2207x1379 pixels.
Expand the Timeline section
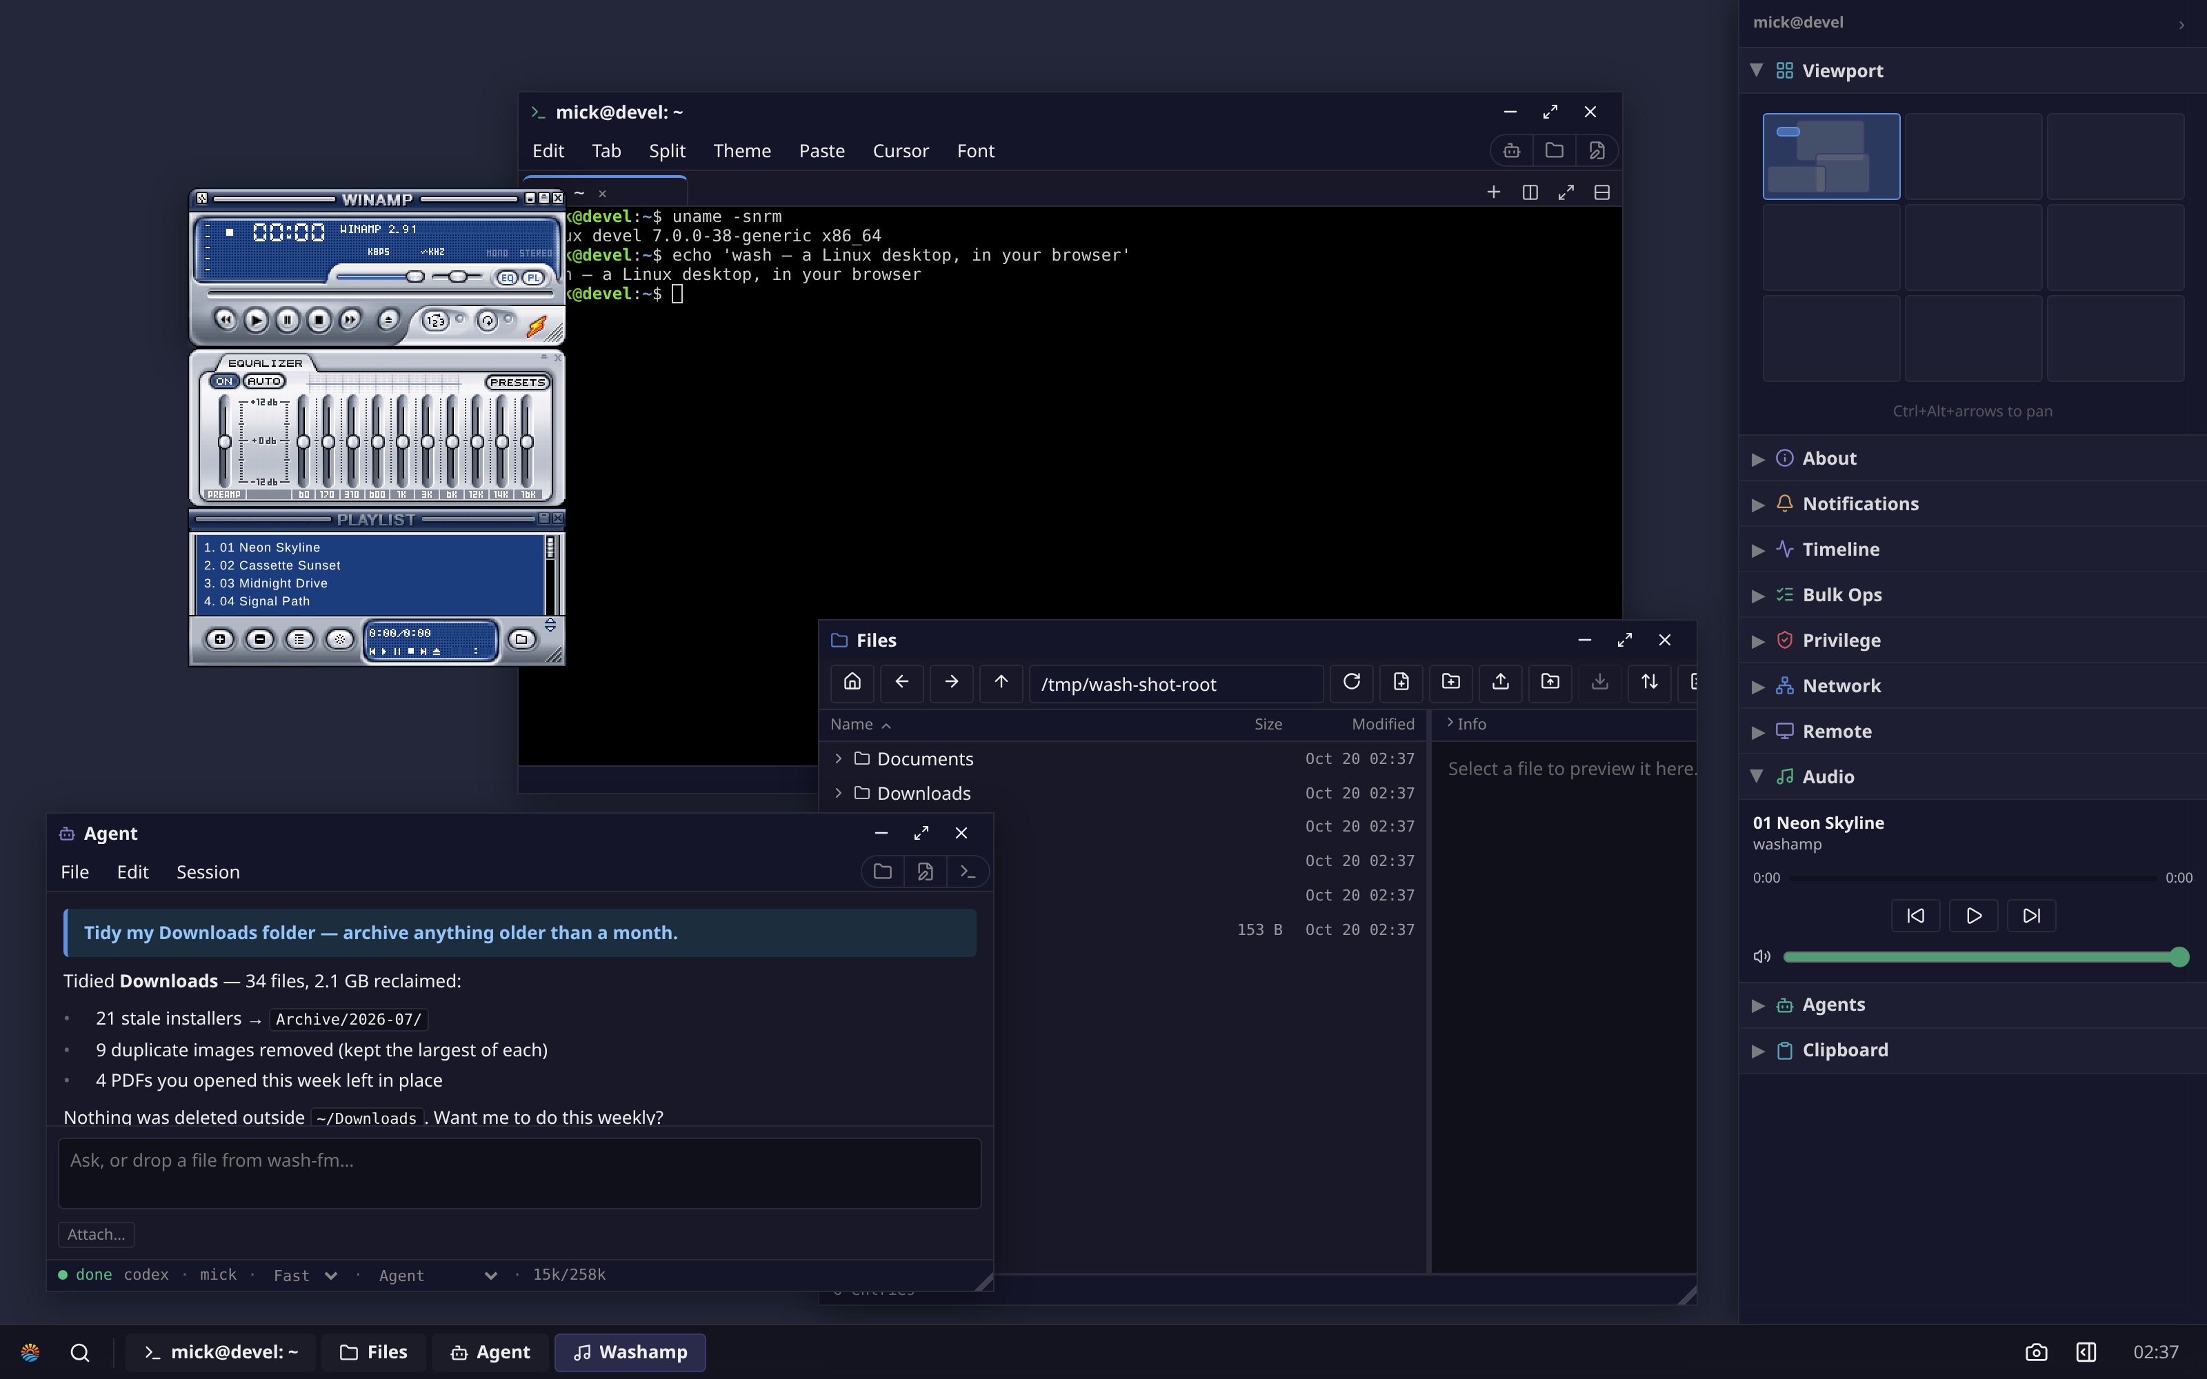[1972, 549]
